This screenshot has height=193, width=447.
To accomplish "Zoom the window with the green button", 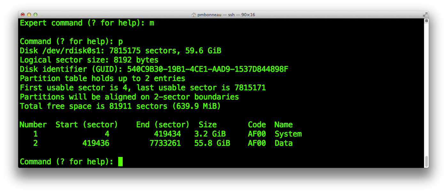I will 35,15.
